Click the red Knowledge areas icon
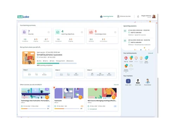Screen dimensions: 176x132 [91, 32]
